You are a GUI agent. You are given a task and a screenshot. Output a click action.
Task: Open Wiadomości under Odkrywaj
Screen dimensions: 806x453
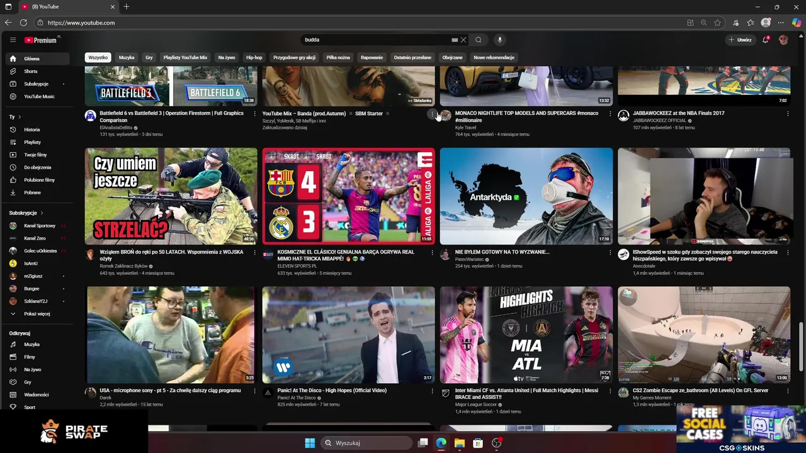38,394
